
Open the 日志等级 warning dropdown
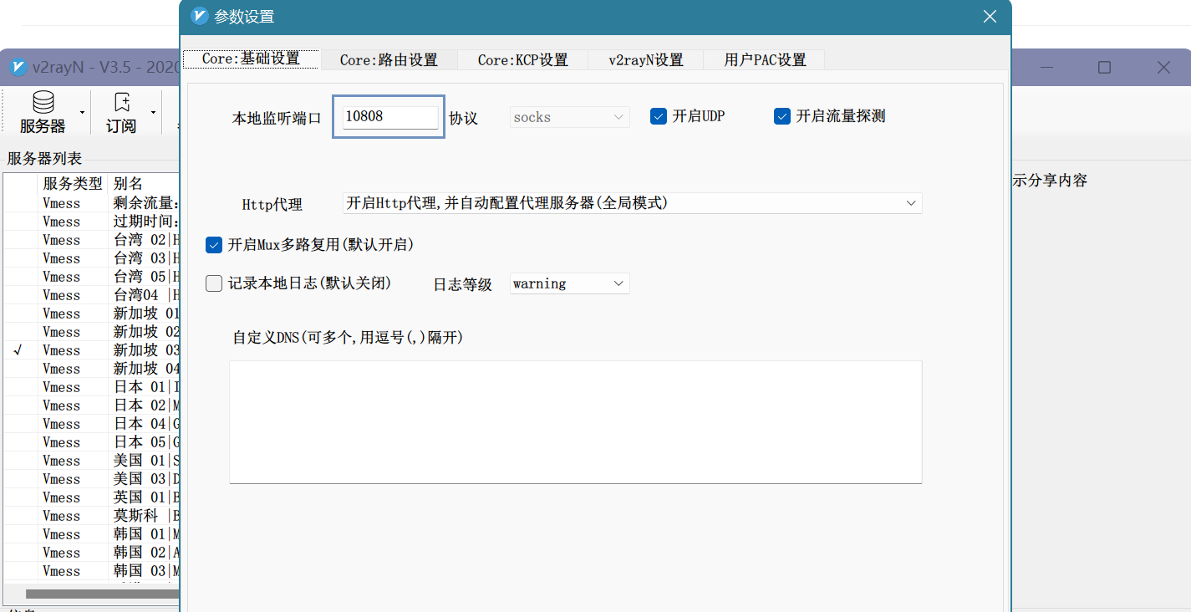point(570,283)
